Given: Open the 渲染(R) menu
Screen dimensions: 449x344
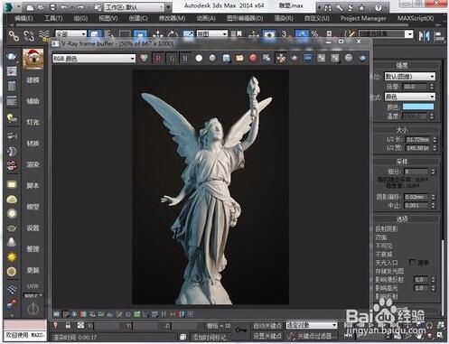Looking at the screenshot, I should click(x=284, y=18).
